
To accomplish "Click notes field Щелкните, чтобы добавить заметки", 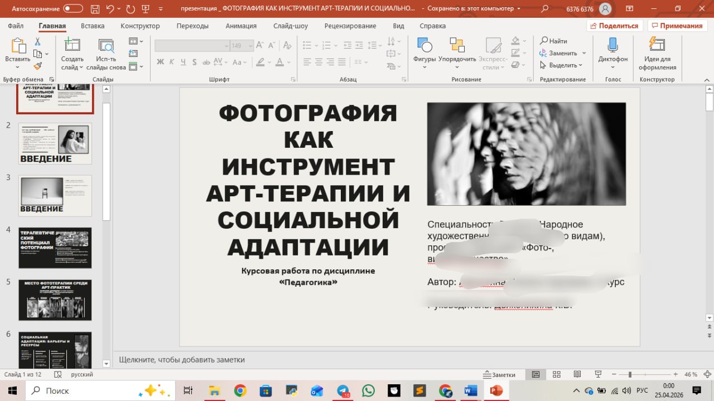I will click(182, 360).
